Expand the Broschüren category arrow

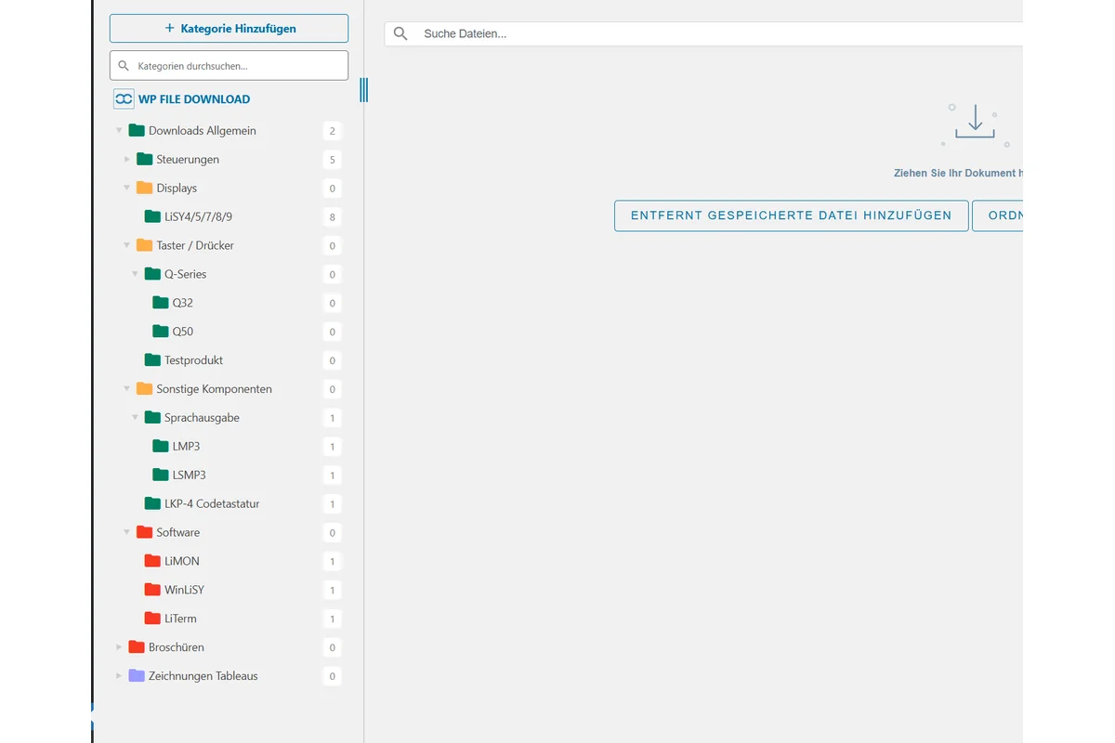coord(119,647)
